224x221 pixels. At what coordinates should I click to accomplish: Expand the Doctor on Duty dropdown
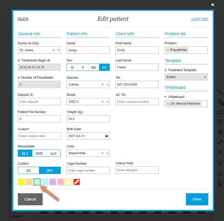coord(58,50)
